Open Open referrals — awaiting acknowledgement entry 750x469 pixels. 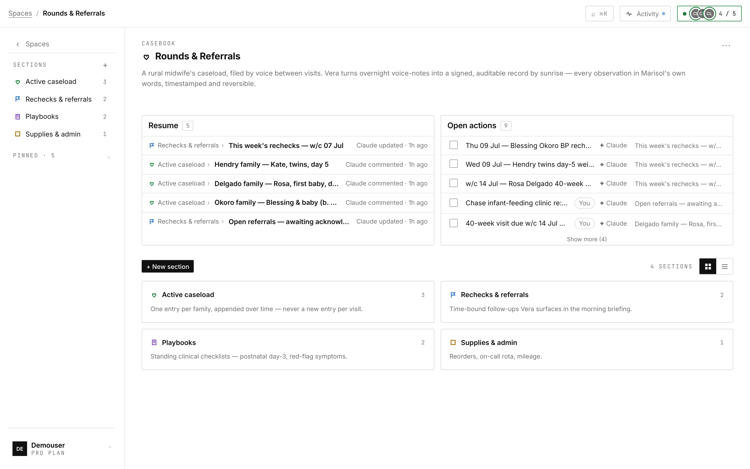289,221
